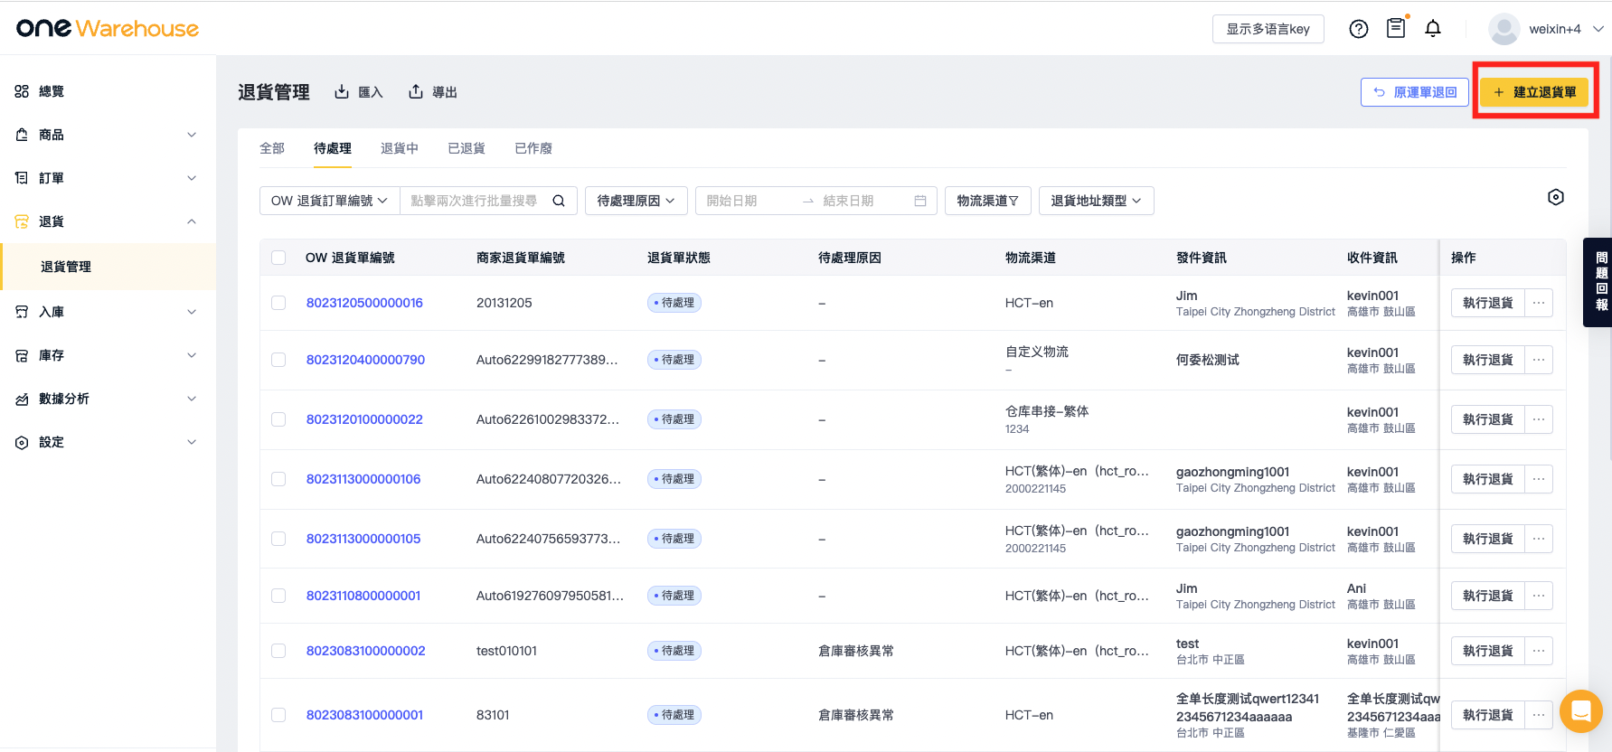Expand the 退貨地址類型 dropdown
Screen dimensions: 1612x752
[1096, 201]
